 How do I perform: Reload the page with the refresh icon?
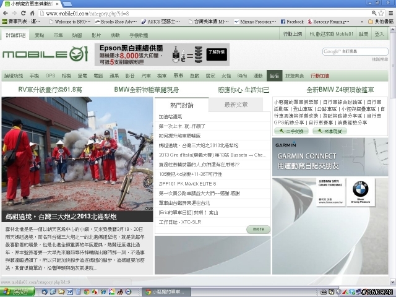(x=24, y=13)
